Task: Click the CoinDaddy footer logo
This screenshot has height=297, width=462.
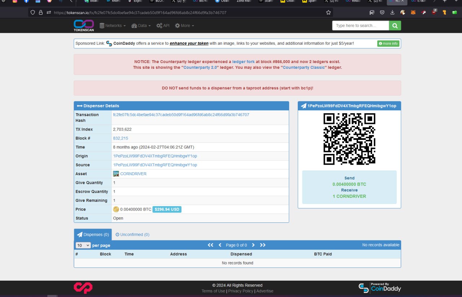Action: 380,288
